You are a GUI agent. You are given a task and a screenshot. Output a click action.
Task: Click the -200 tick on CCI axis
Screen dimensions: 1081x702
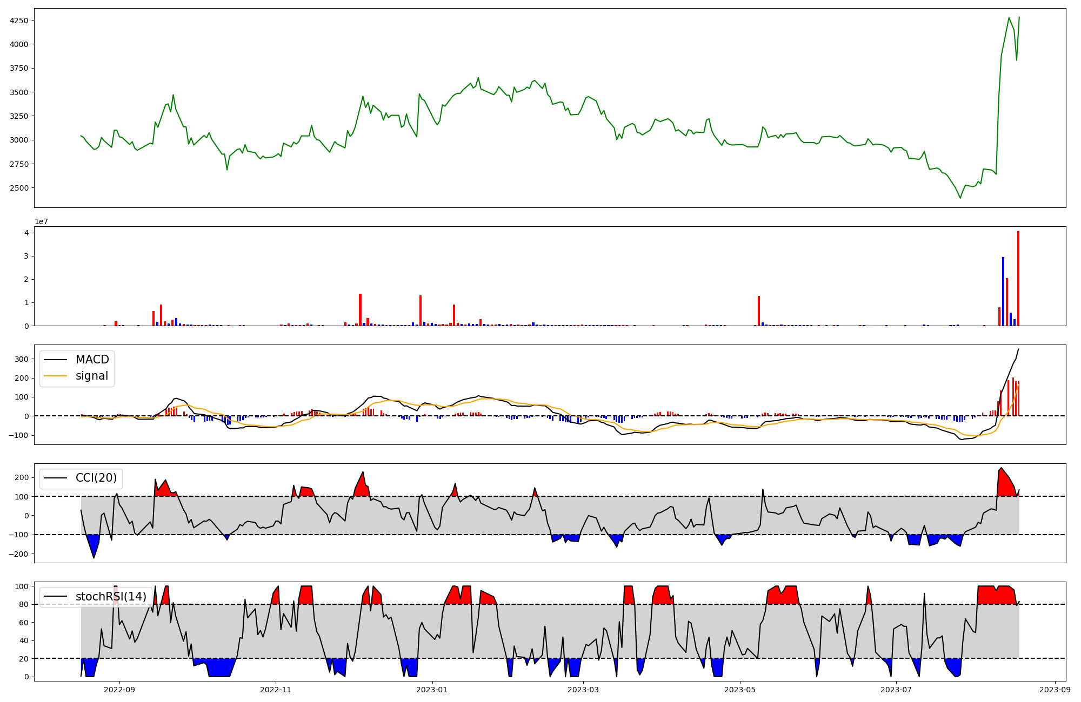(x=19, y=554)
